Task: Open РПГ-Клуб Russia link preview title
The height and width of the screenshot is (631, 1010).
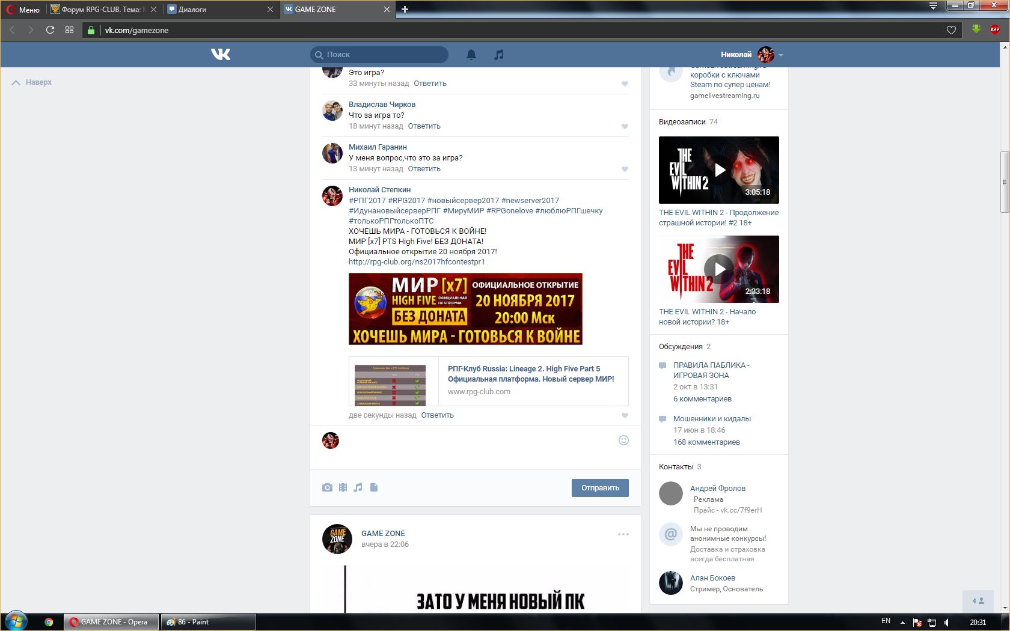Action: point(531,374)
